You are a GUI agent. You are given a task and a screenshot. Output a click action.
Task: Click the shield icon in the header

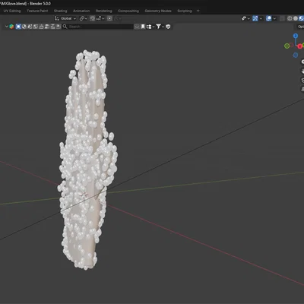point(168,27)
